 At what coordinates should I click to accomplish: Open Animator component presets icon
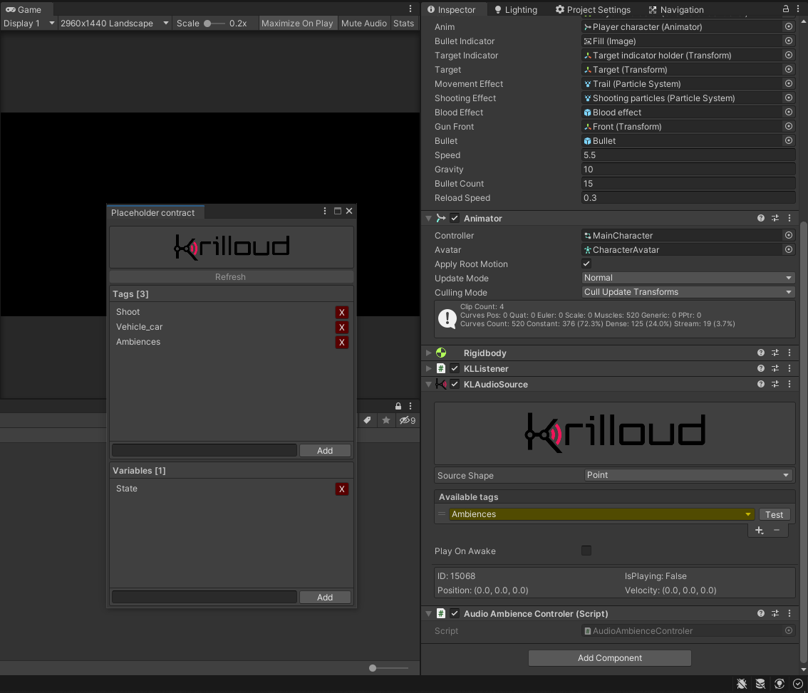coord(775,219)
